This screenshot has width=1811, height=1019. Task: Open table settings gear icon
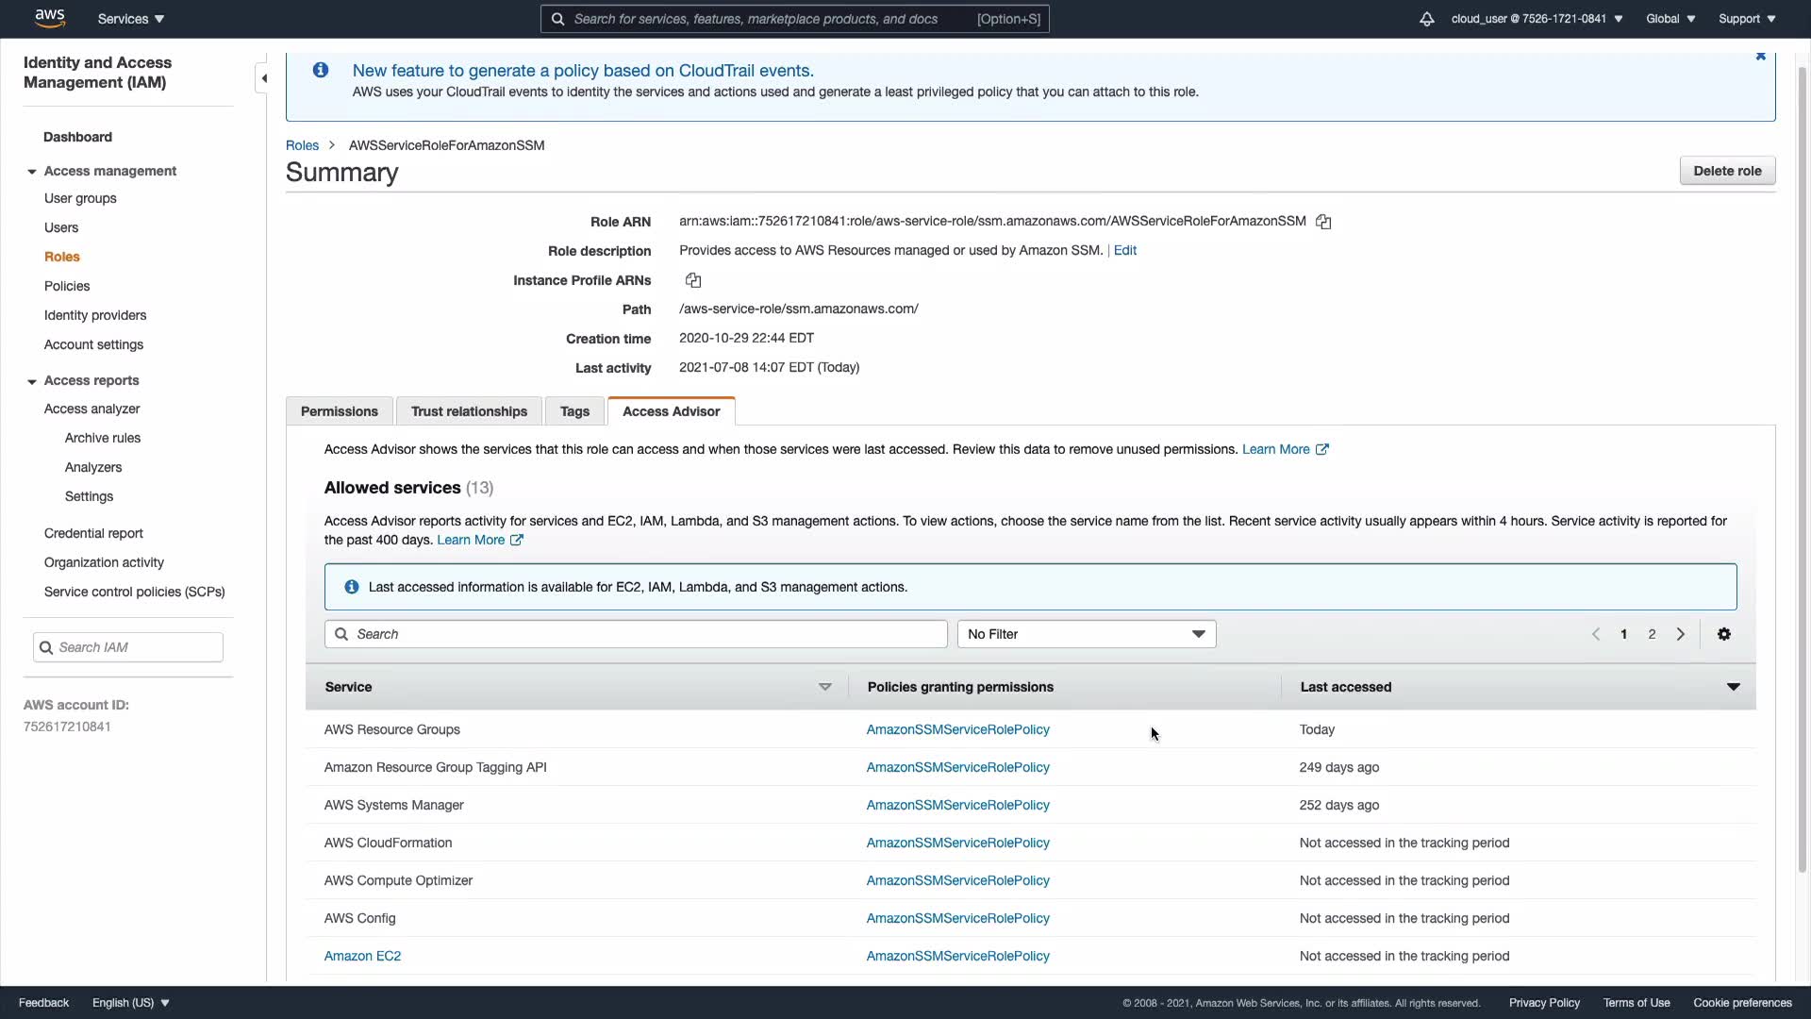coord(1723,634)
